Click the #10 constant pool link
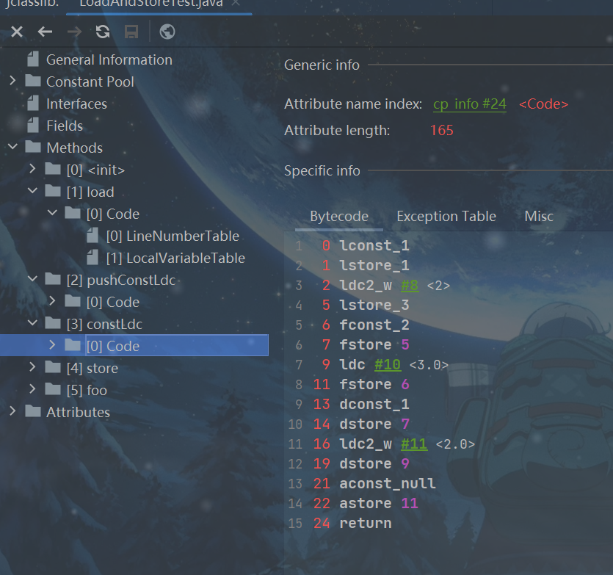Image resolution: width=613 pixels, height=575 pixels. tap(388, 364)
